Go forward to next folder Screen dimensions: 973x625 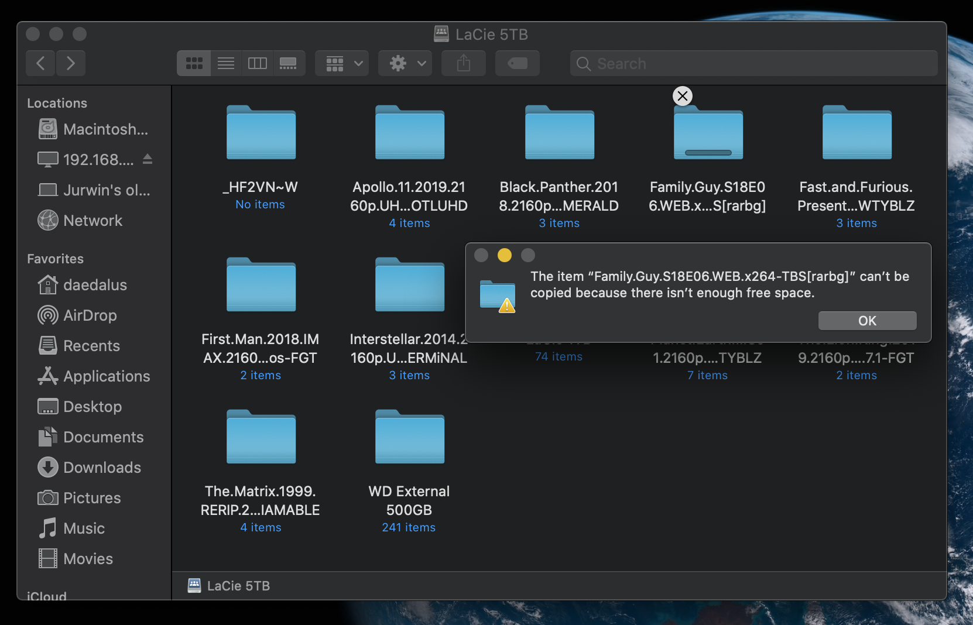71,63
